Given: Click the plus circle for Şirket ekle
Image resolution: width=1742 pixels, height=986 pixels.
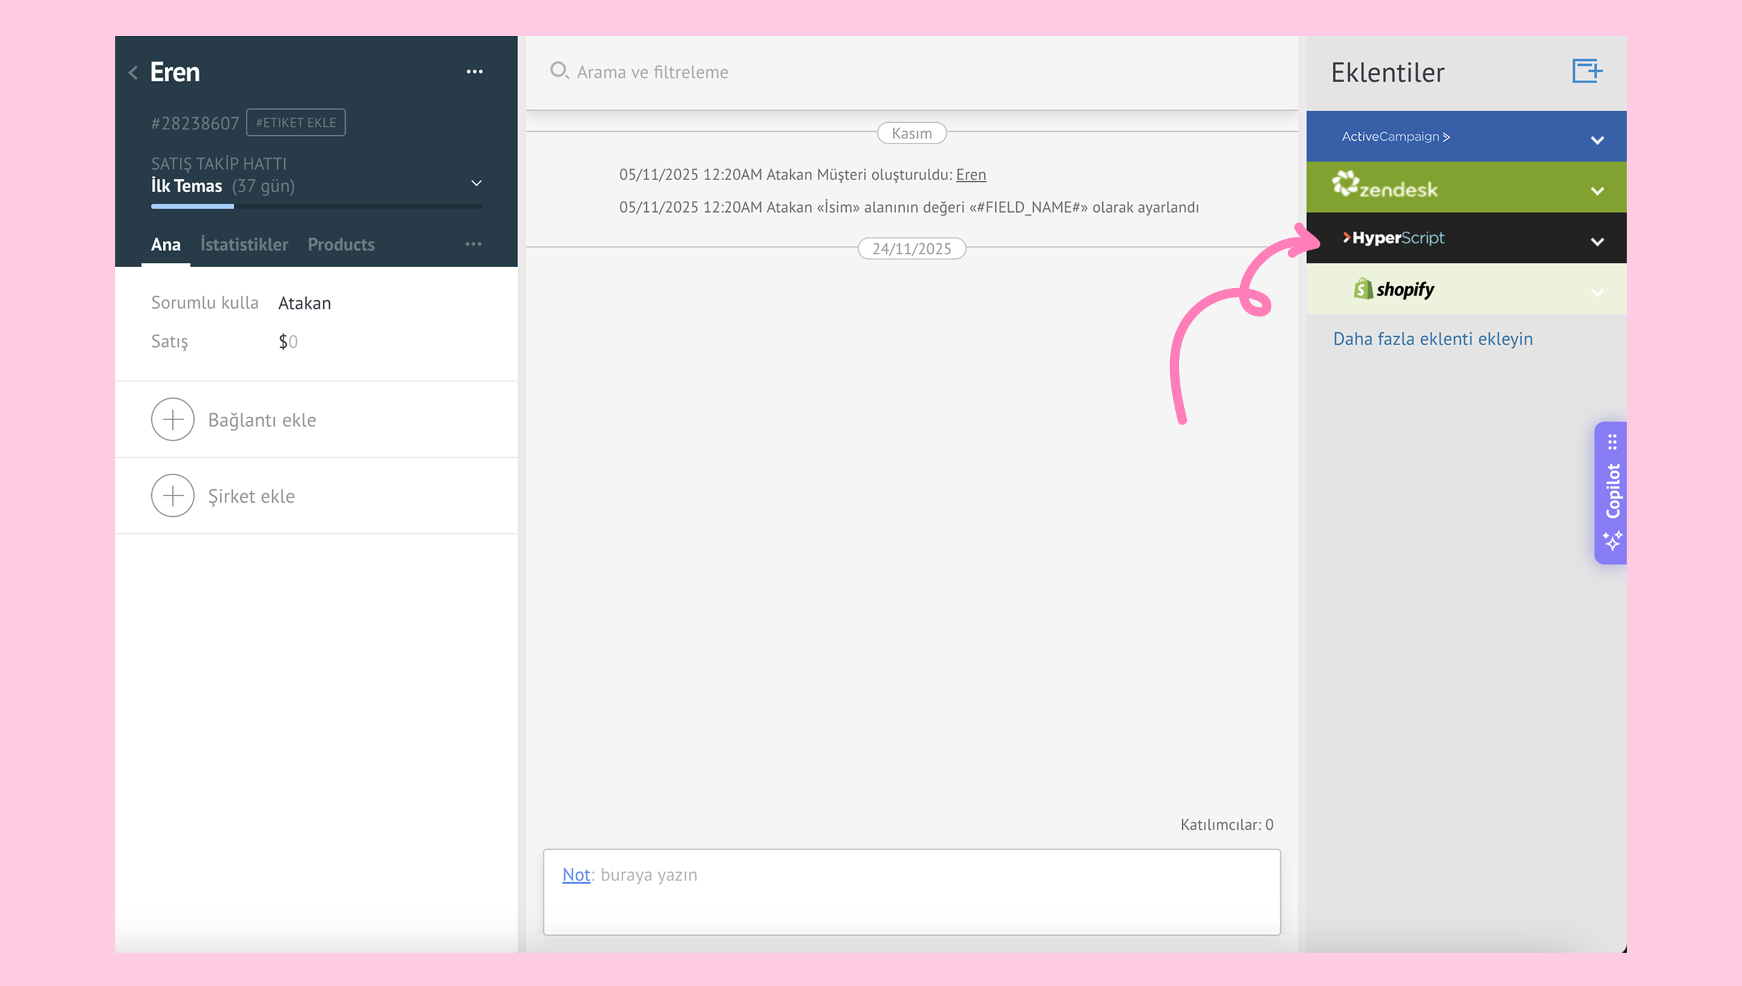Looking at the screenshot, I should click(x=173, y=496).
